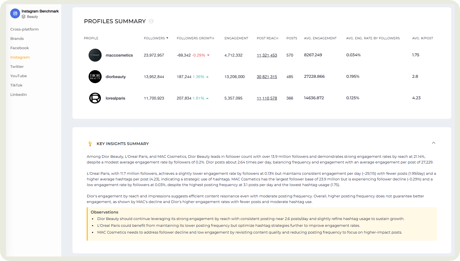Collapse the Key Insights Summary panel
The width and height of the screenshot is (460, 261).
click(433, 143)
